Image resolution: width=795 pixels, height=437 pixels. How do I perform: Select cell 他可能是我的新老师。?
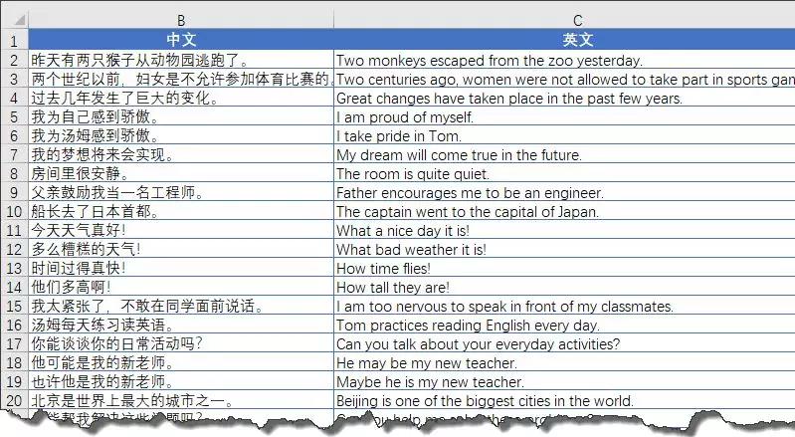coord(181,362)
